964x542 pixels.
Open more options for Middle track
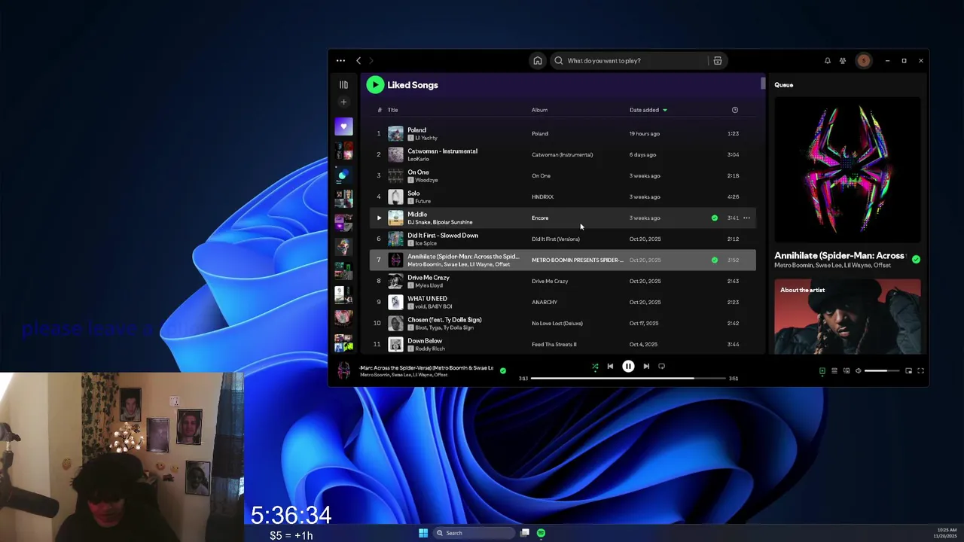coord(746,218)
